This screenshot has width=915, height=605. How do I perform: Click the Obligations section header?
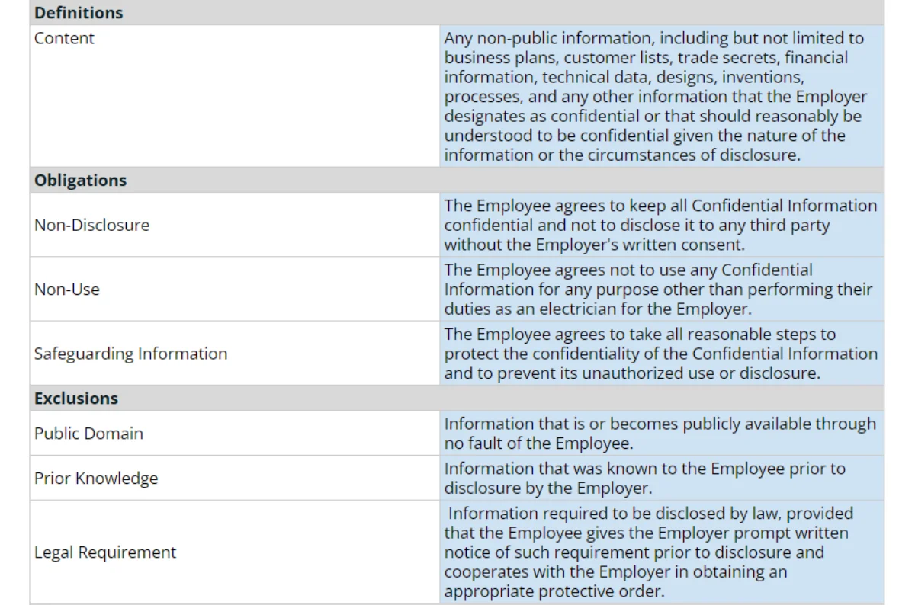click(80, 181)
